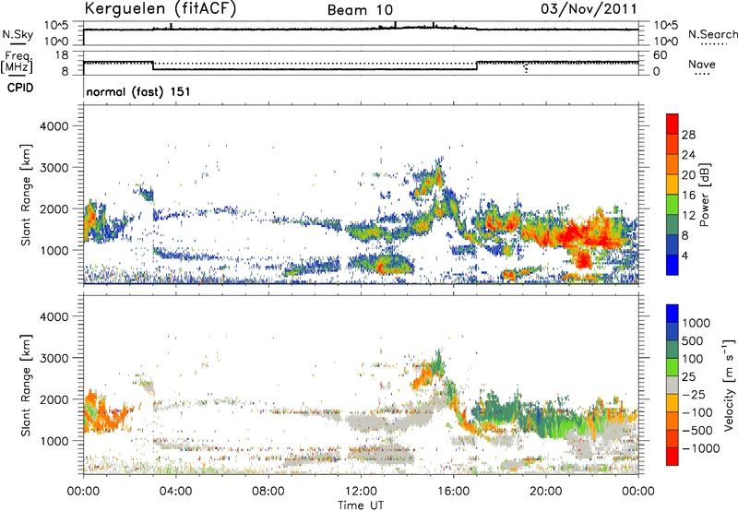Click the "04:00" time axis tick label
738x511 pixels.
175,492
